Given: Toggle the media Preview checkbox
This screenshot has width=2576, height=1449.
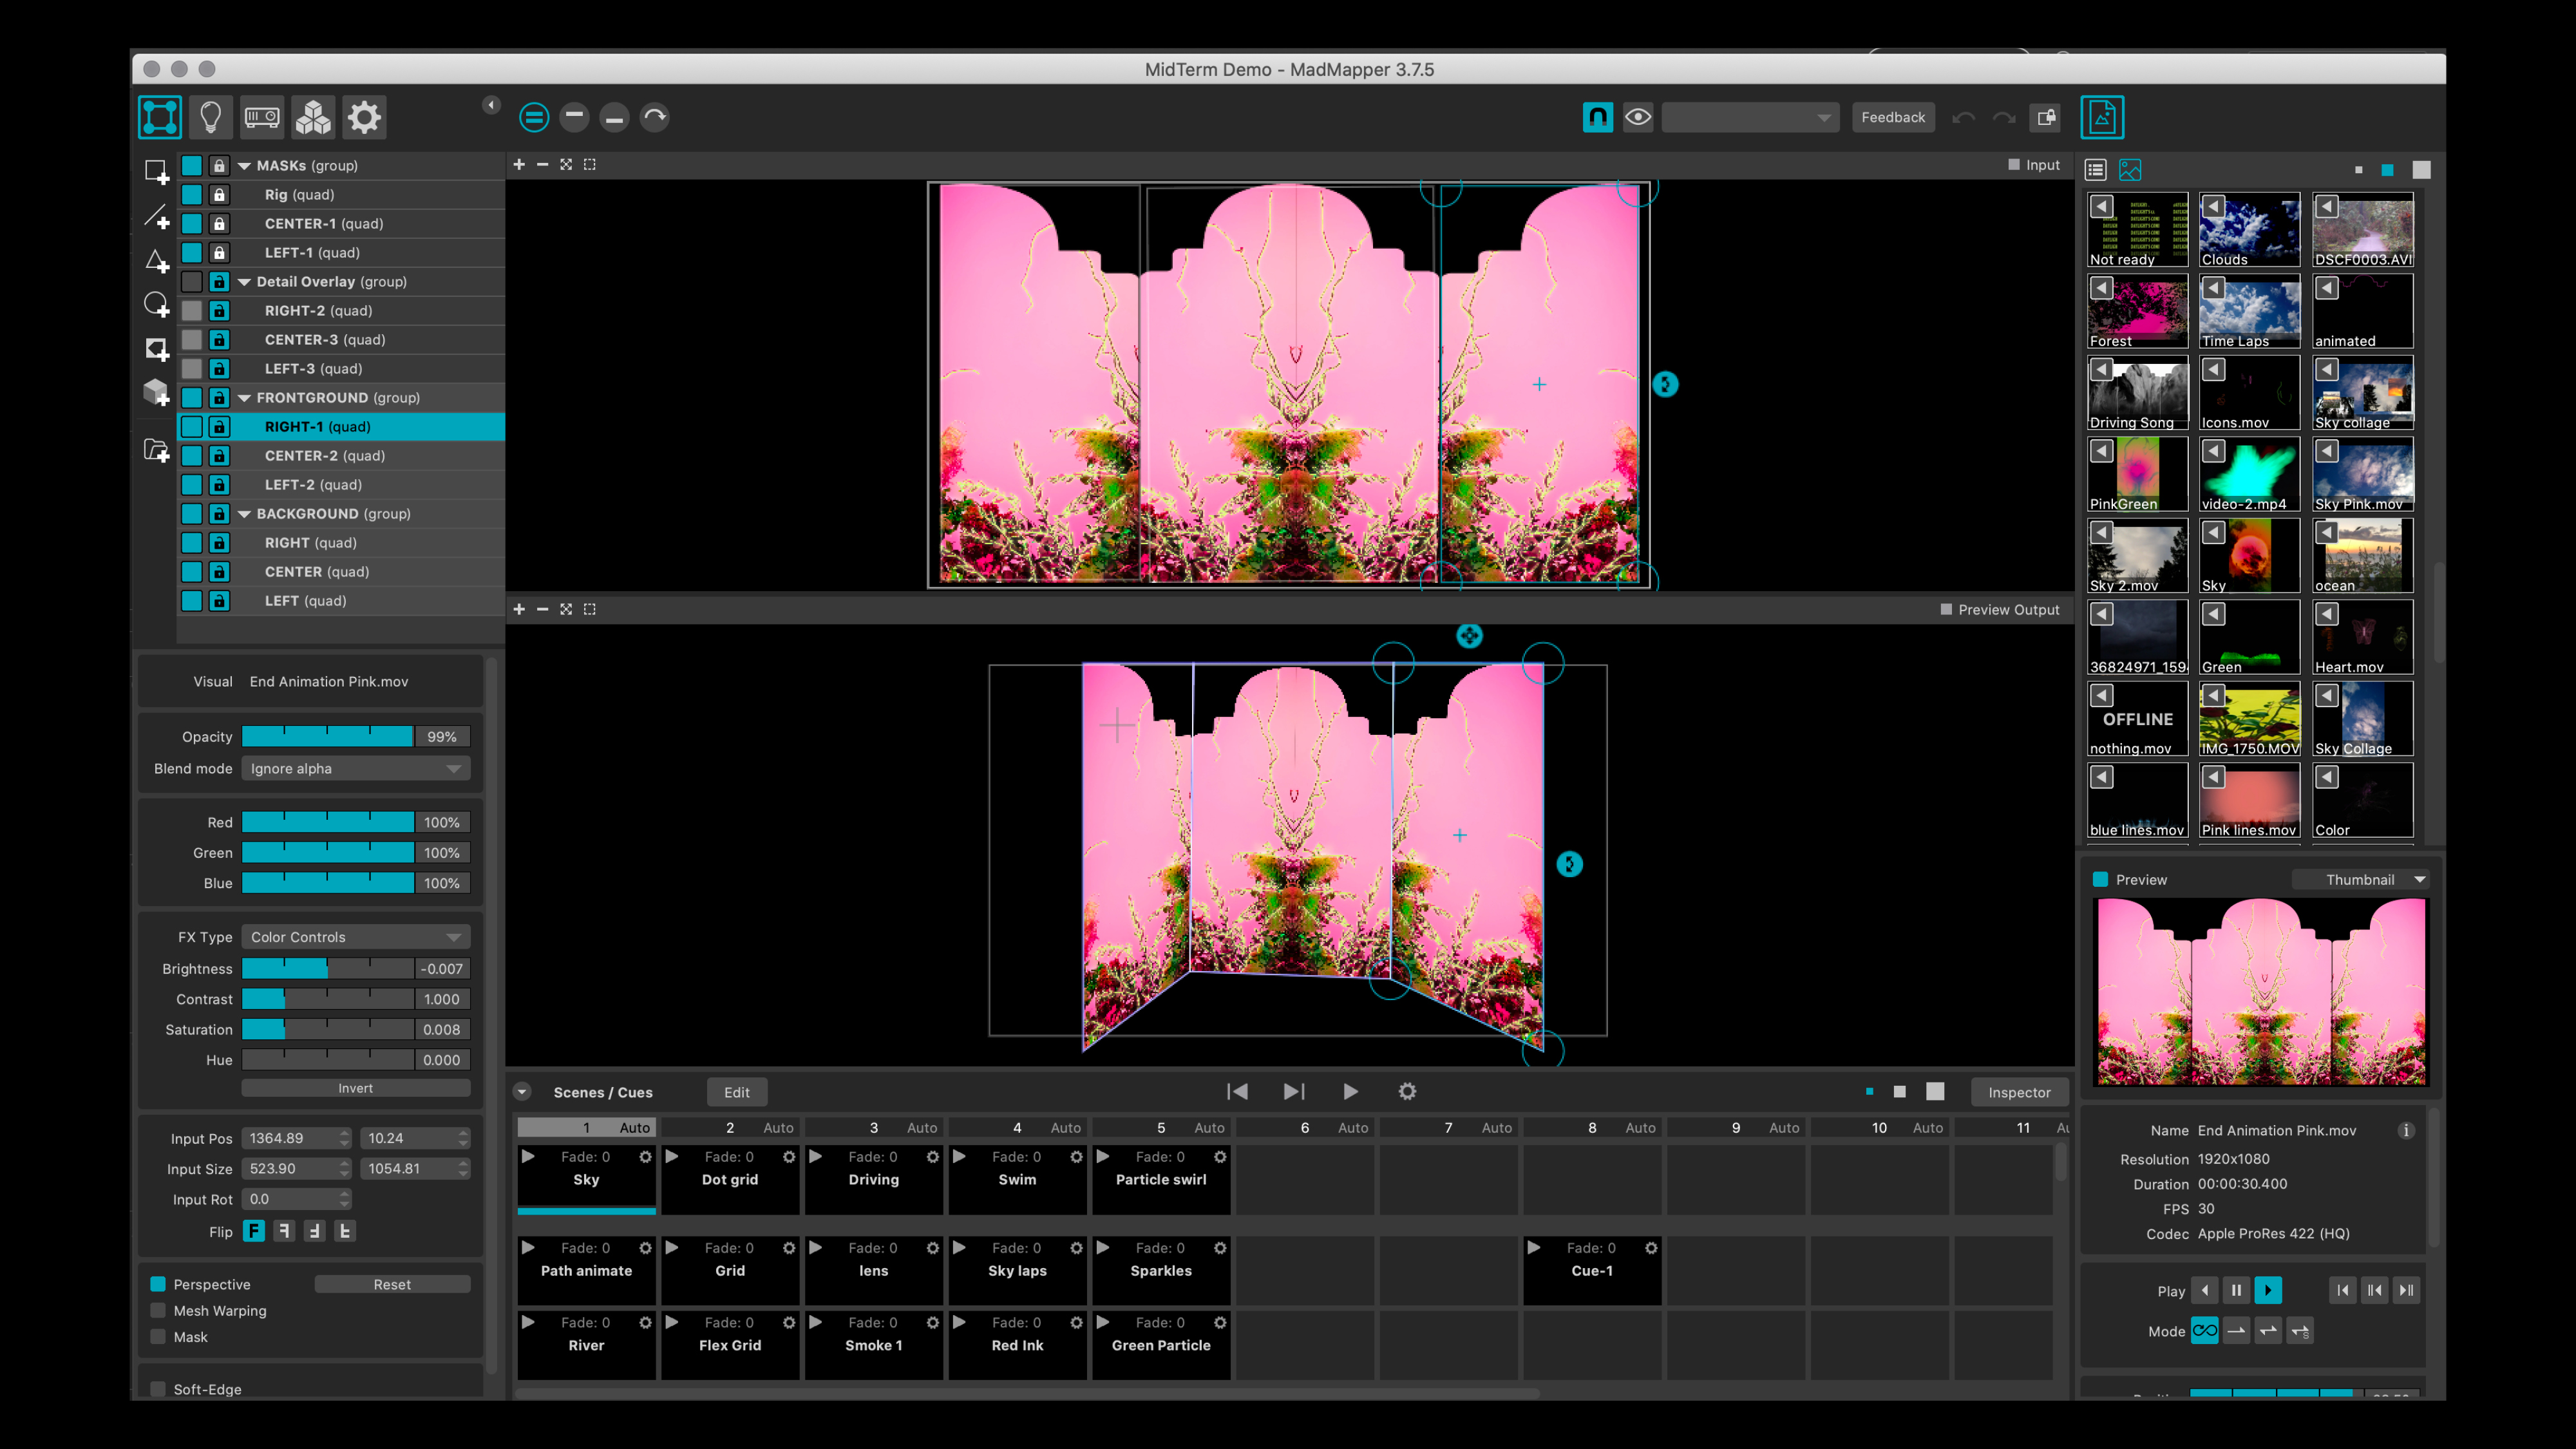Looking at the screenshot, I should click(2101, 879).
